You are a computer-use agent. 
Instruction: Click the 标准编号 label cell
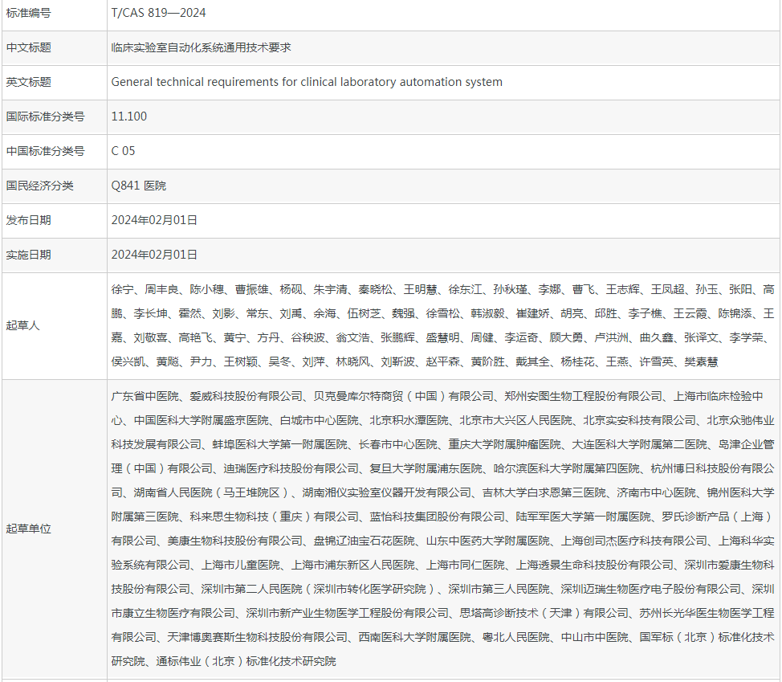pos(55,14)
